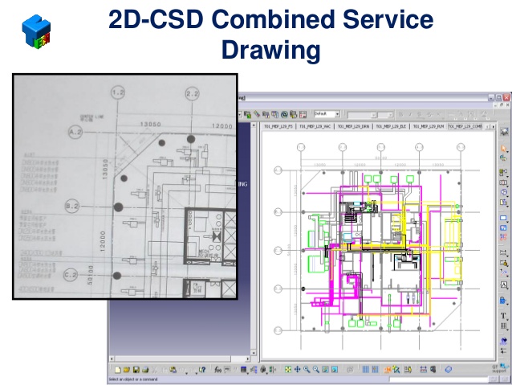The image size is (512, 385).
Task: Close the CATIA window with red X
Action: (x=506, y=97)
